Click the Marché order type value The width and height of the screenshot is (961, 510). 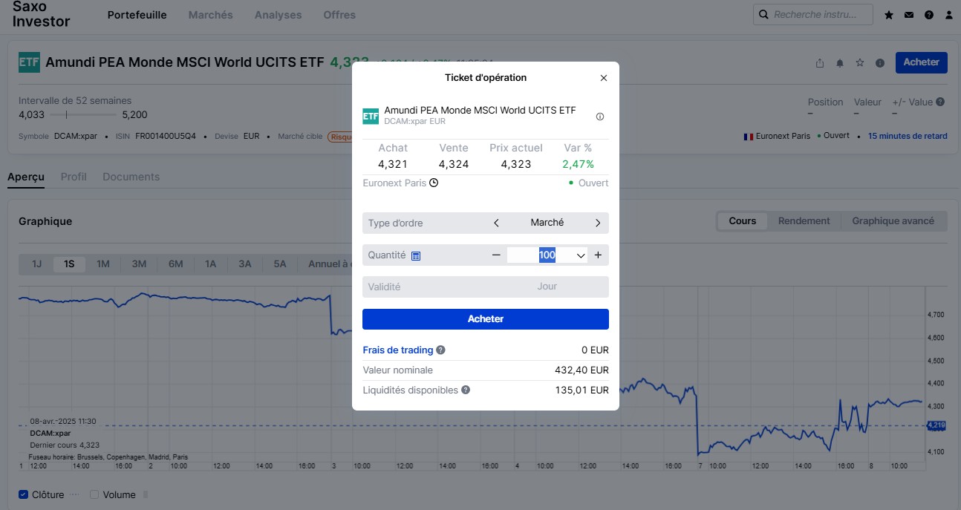pyautogui.click(x=547, y=223)
